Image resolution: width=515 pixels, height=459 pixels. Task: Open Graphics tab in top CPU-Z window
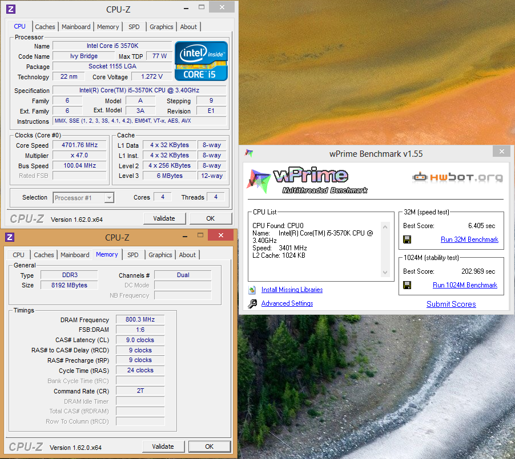161,27
